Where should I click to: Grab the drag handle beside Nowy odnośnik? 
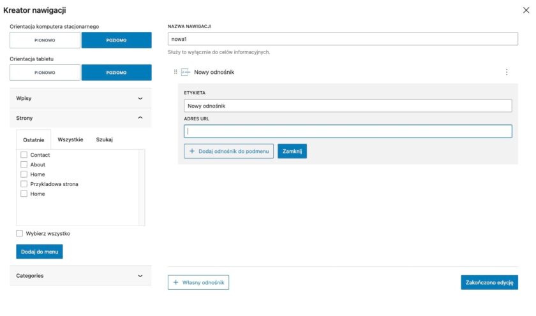(x=175, y=72)
